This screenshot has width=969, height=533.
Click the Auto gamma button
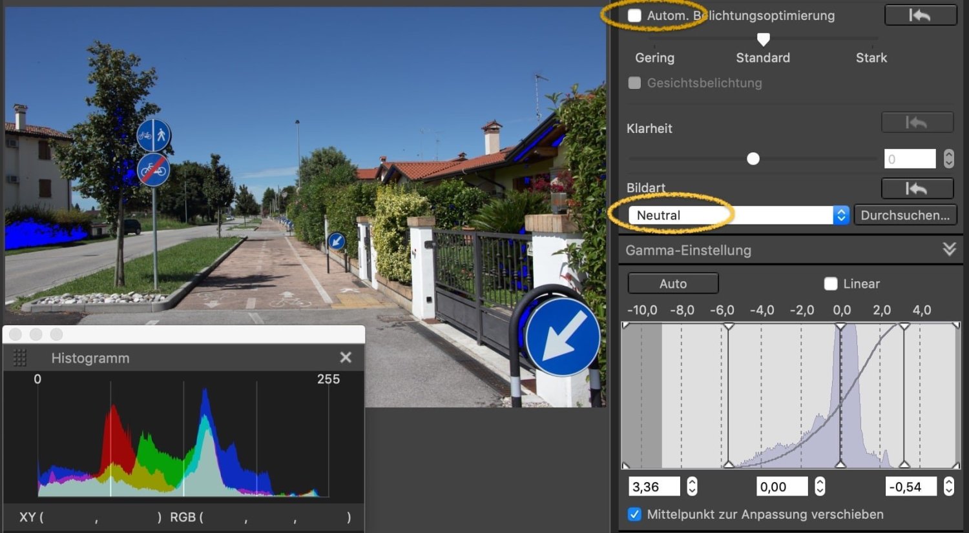(672, 284)
